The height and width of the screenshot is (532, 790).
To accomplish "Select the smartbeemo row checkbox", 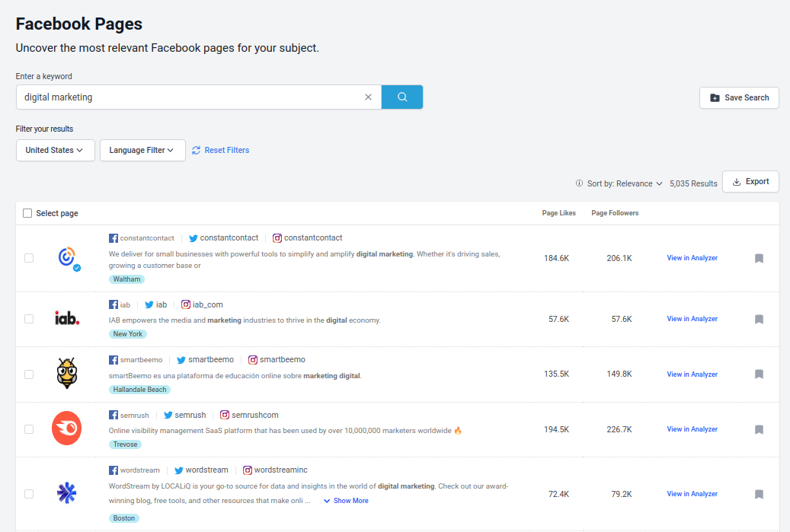I will click(x=29, y=374).
